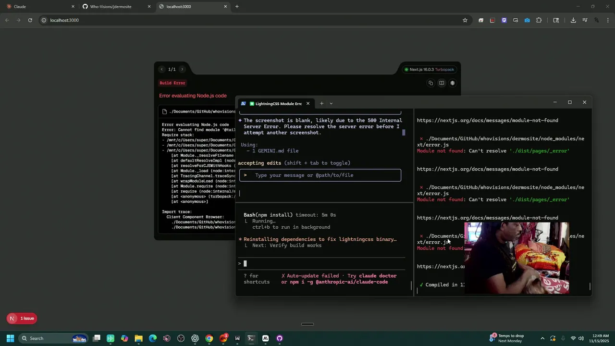Click the 'Error evaluating Node.js code' heading
615x346 pixels.
(193, 96)
